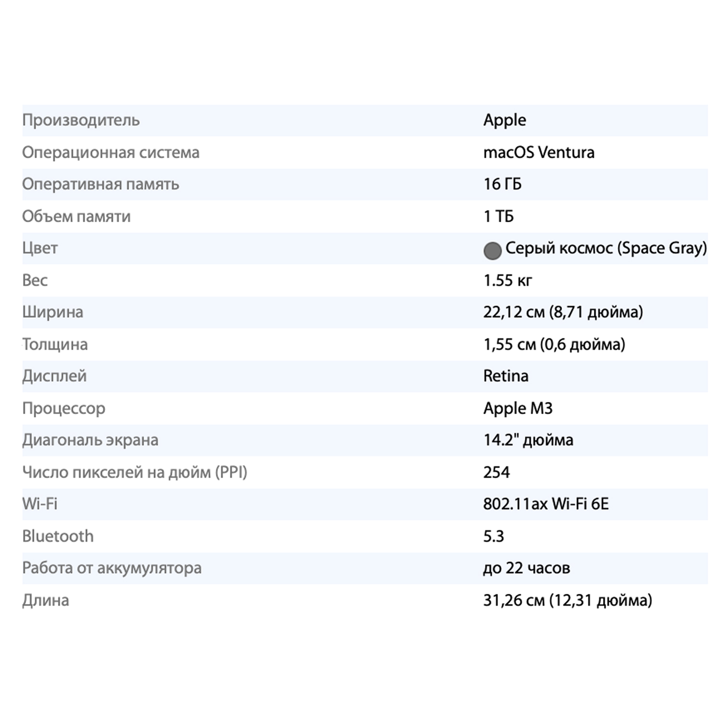The image size is (723, 723).
Task: Click the "Bluetooth" row label
Action: pyautogui.click(x=58, y=536)
